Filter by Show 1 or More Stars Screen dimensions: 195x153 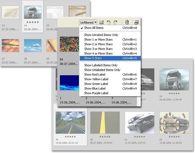tap(98, 39)
